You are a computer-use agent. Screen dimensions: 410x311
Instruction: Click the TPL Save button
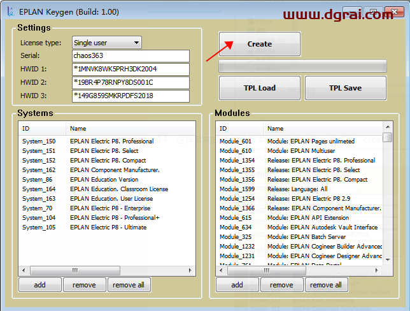coord(345,88)
